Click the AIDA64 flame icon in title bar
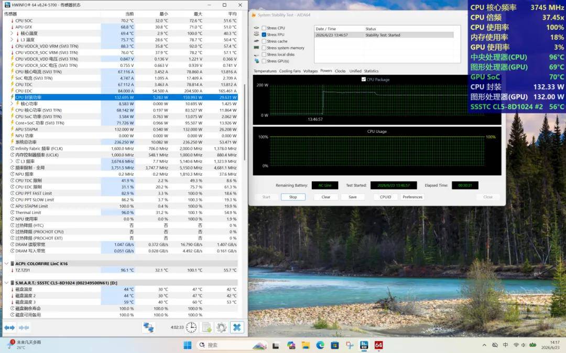 [254, 15]
